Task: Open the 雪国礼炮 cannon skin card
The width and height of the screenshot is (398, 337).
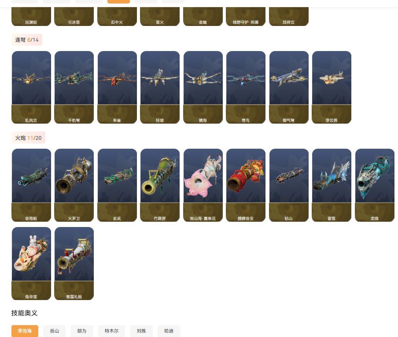Action: 74,264
